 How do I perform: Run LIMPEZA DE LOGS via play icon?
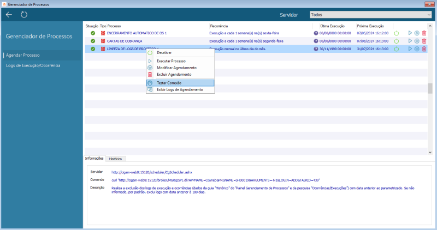410,49
